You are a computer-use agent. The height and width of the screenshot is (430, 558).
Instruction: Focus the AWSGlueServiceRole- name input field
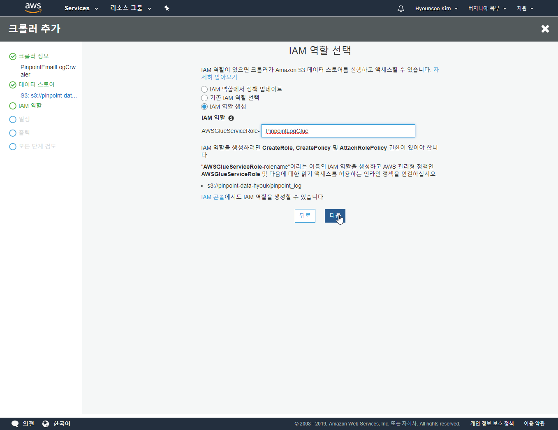pyautogui.click(x=338, y=131)
